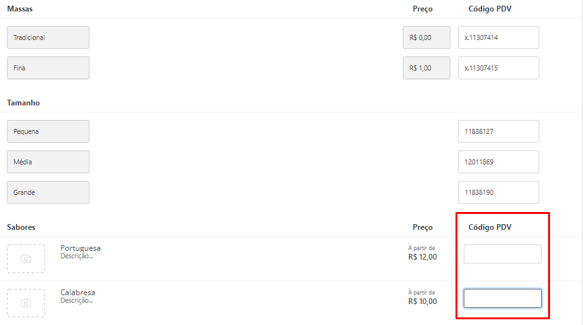
Task: Click focused Código PDV field for Calabresa
Action: click(x=502, y=298)
